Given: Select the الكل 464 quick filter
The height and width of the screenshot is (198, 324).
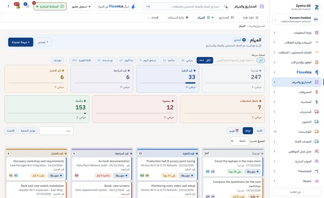Looking at the screenshot, I should click(x=205, y=60).
